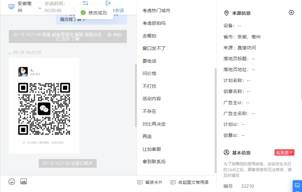Open the 高意愿 intent level dropdown

coord(284,153)
